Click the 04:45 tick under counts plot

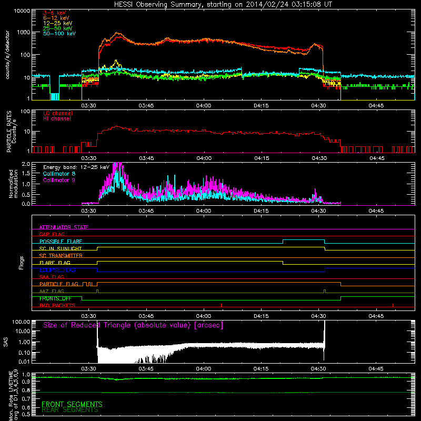[x=376, y=106]
